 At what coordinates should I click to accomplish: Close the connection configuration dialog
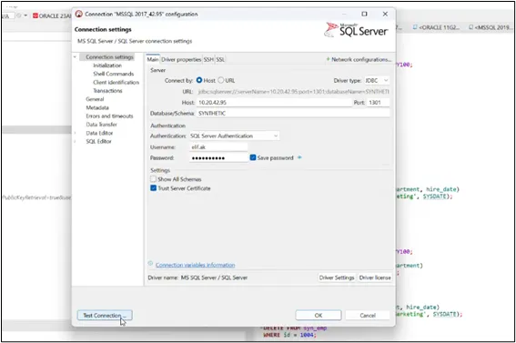[385, 14]
